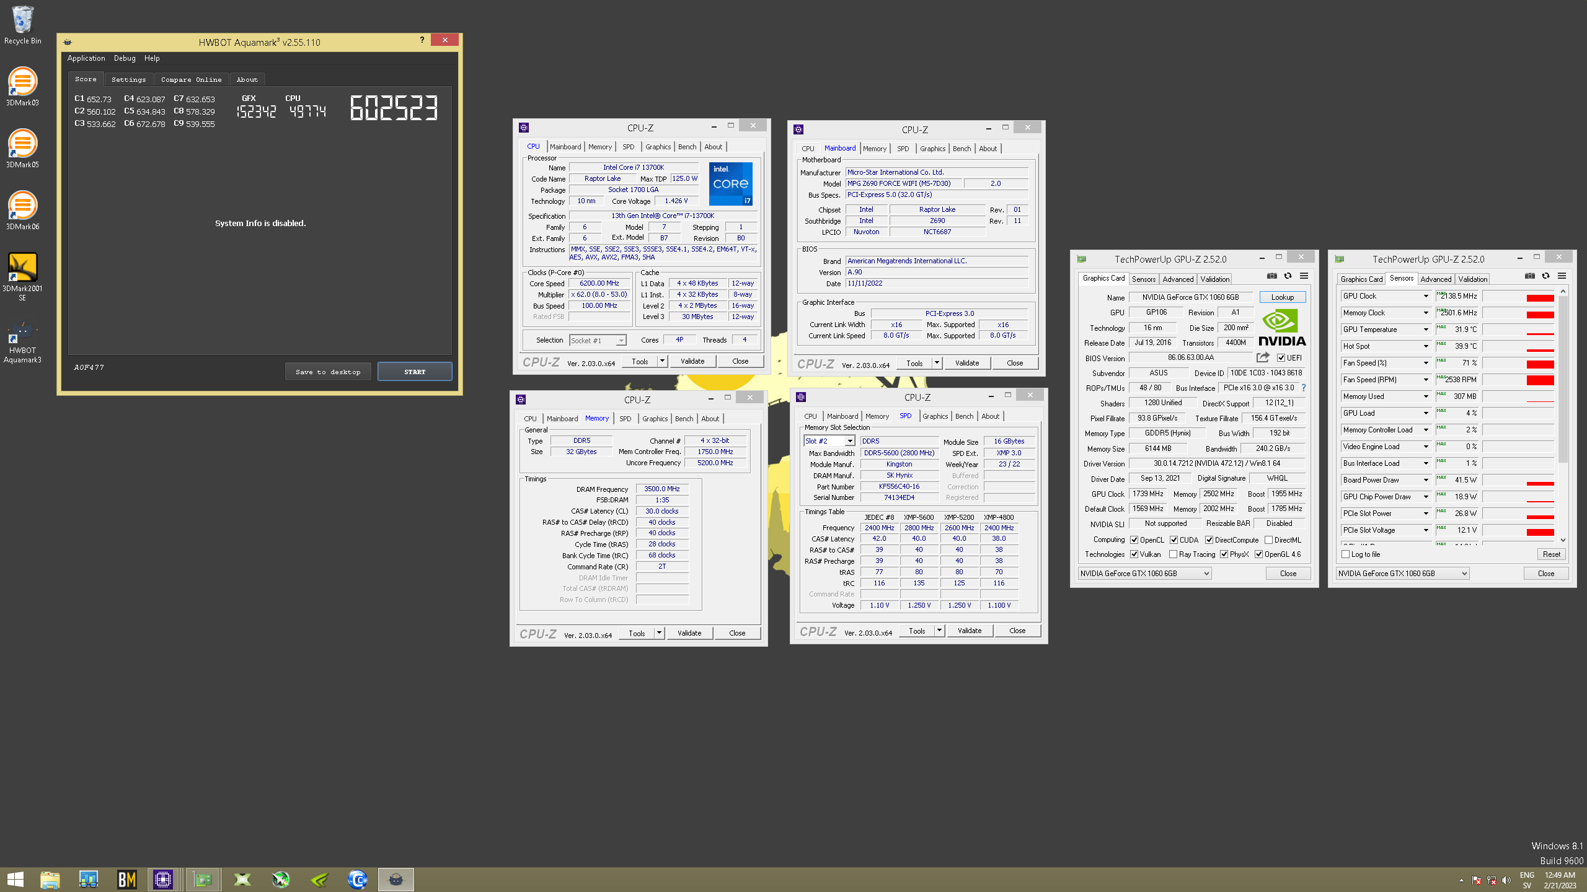
Task: Click the BIOS share/export icon in GPU-Z
Action: [x=1262, y=357]
